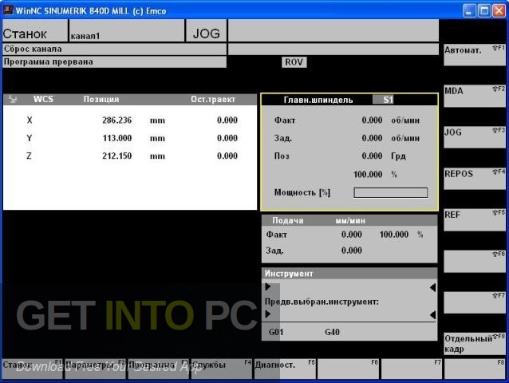Screen dimensions: 509x383
Task: Click the spindle Факт 0.000 об/мин value
Action: click(x=372, y=120)
